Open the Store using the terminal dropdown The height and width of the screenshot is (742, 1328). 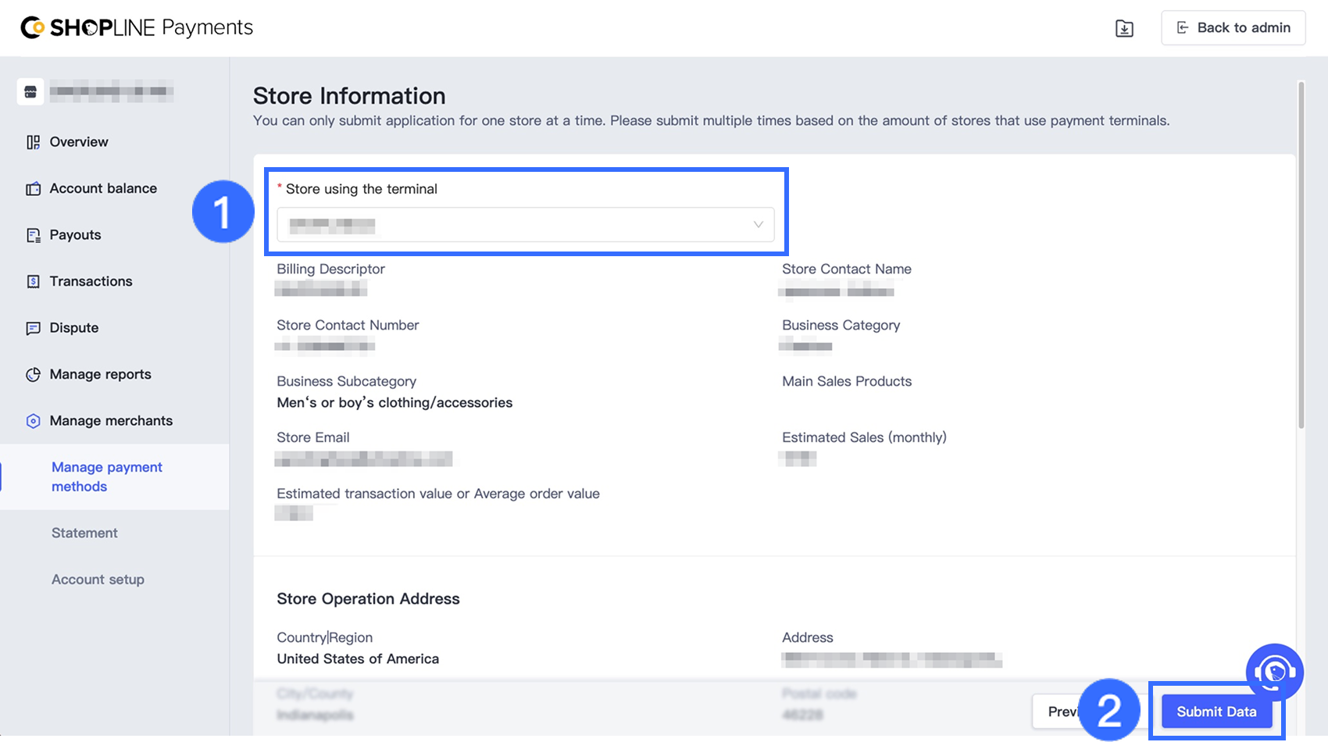[x=525, y=225]
